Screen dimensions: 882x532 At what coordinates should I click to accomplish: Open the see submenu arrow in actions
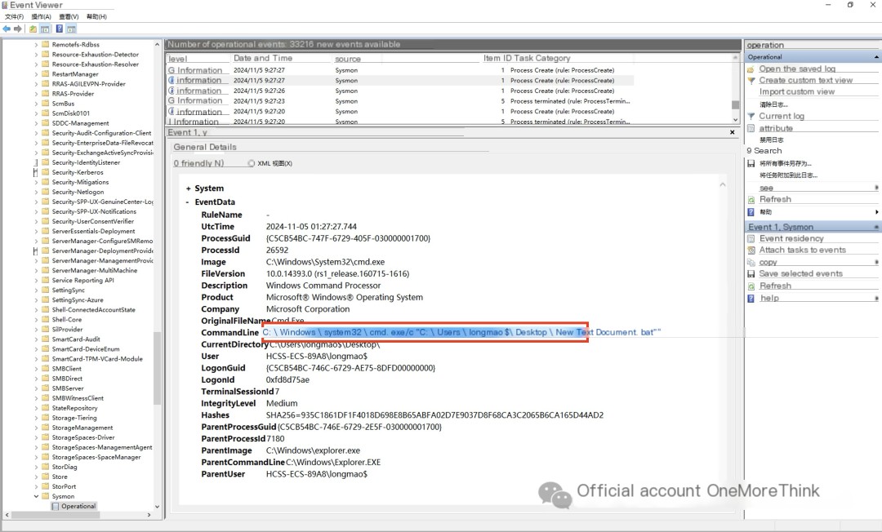pos(876,188)
